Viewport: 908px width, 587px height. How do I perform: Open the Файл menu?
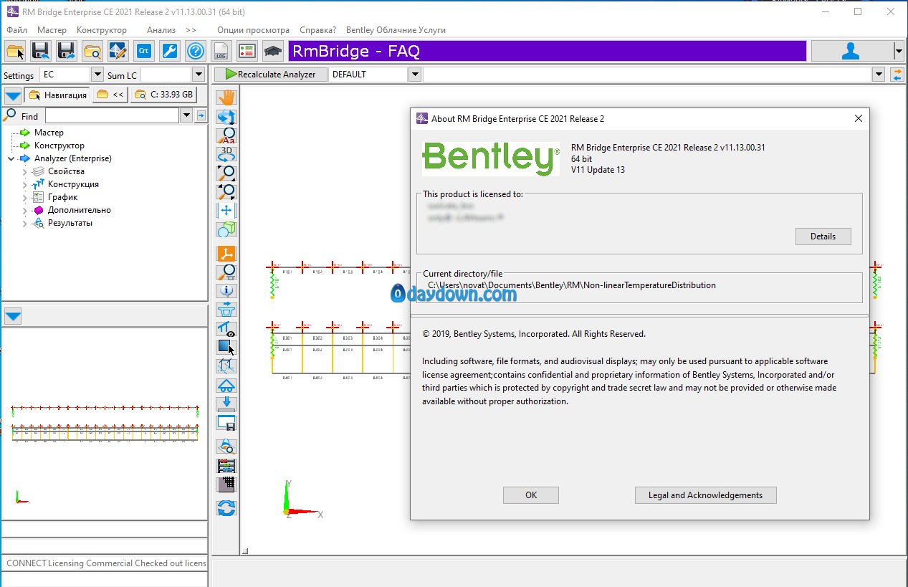(16, 30)
